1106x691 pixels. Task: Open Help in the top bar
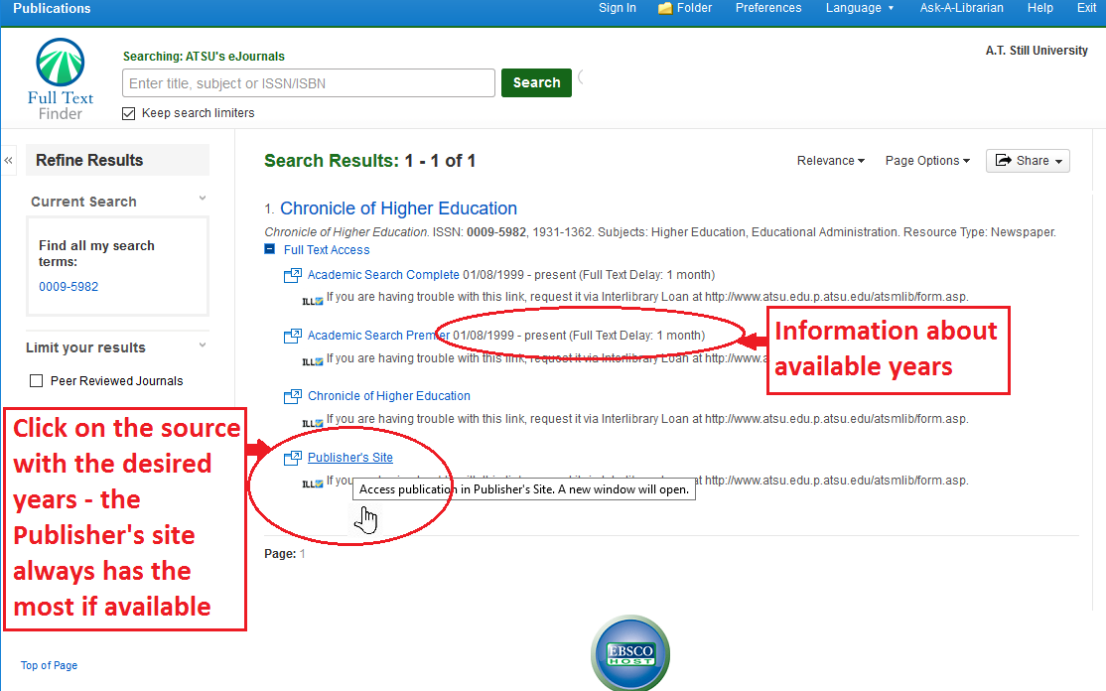pyautogui.click(x=1039, y=8)
